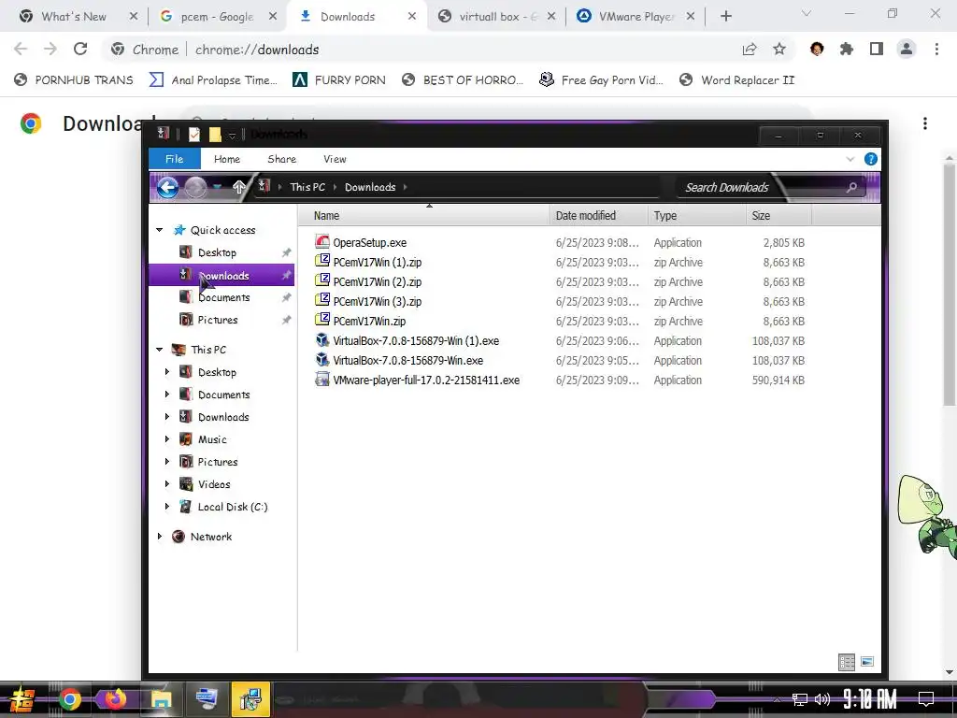
Task: Click the PCemV17Win.zip archive icon
Action: [x=322, y=321]
